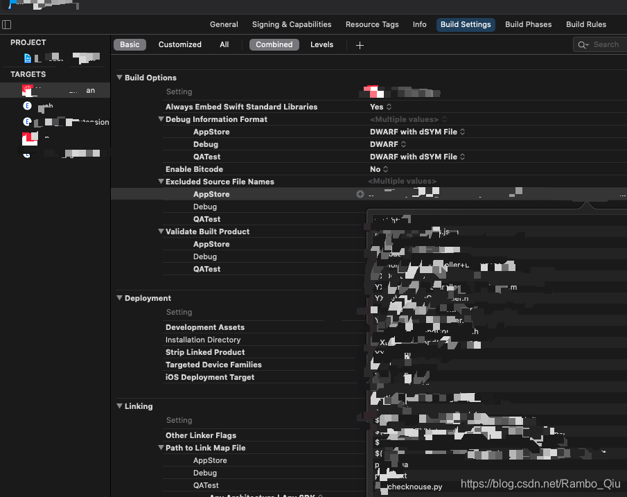This screenshot has height=497, width=627.
Task: Collapse the Deployment section
Action: pos(119,298)
